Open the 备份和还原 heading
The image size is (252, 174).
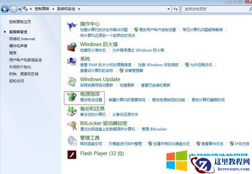[x=92, y=108]
